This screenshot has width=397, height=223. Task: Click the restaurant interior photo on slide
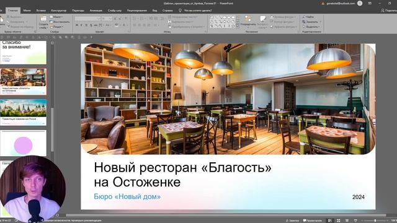point(228,99)
